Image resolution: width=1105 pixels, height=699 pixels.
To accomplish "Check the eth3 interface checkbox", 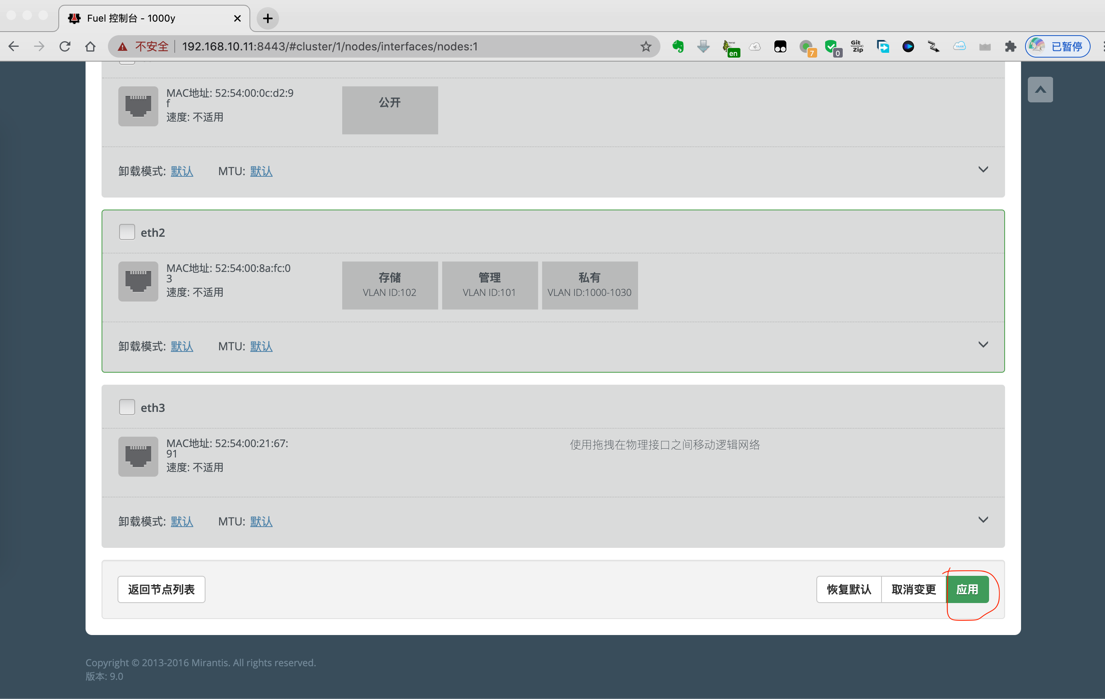I will pyautogui.click(x=127, y=407).
